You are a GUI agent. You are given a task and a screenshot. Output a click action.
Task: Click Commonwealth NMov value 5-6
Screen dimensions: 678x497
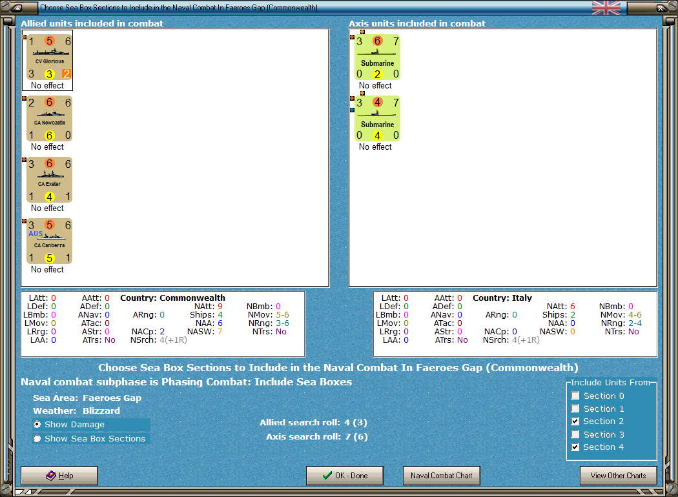pos(282,314)
